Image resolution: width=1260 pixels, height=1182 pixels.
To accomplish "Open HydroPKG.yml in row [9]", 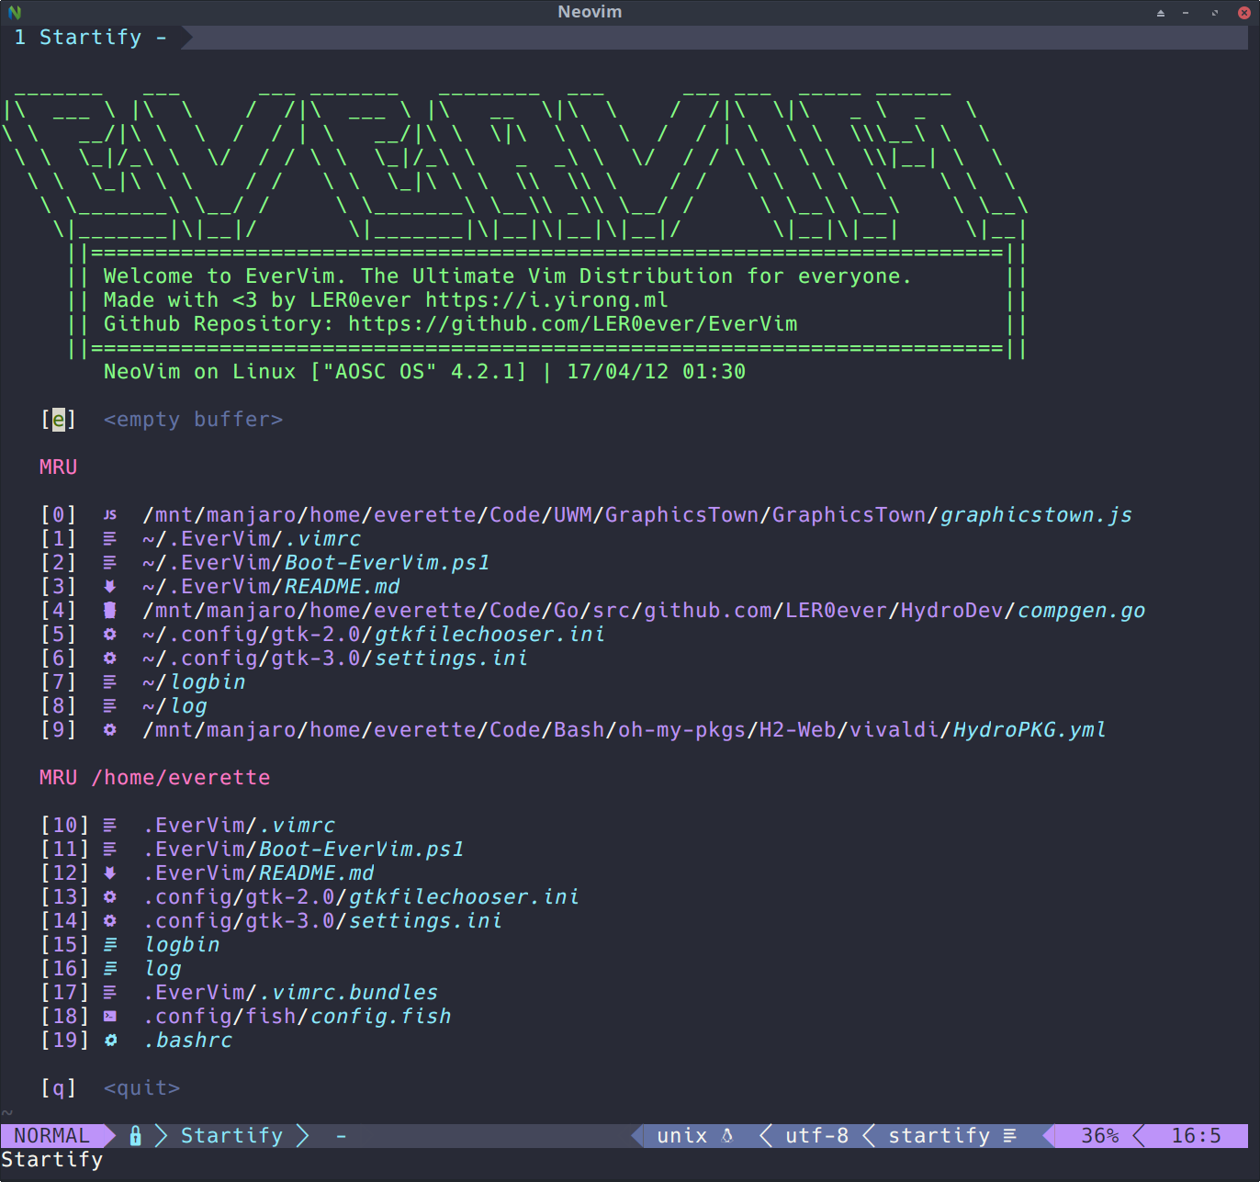I will click(x=624, y=730).
